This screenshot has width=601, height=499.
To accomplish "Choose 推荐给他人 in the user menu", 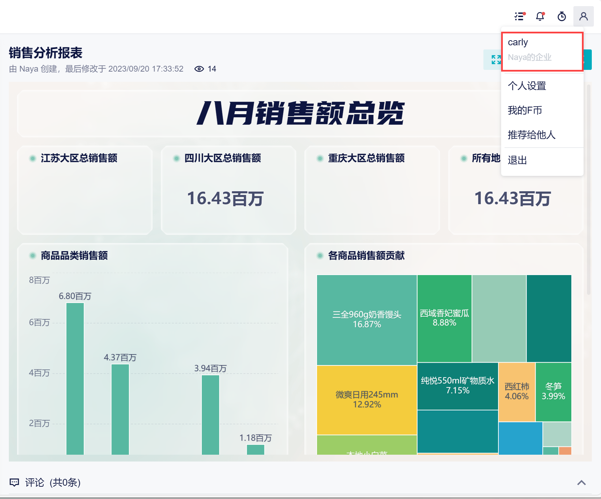I will coord(532,135).
